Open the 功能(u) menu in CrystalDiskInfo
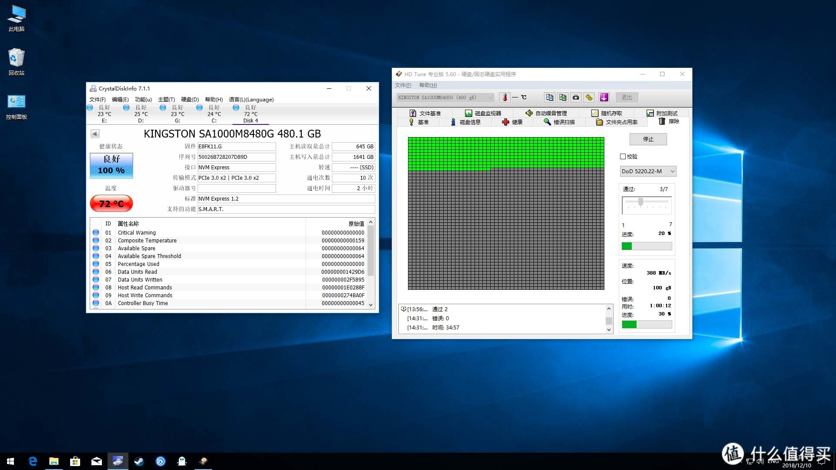Screen dimensions: 836x470 click(143, 100)
